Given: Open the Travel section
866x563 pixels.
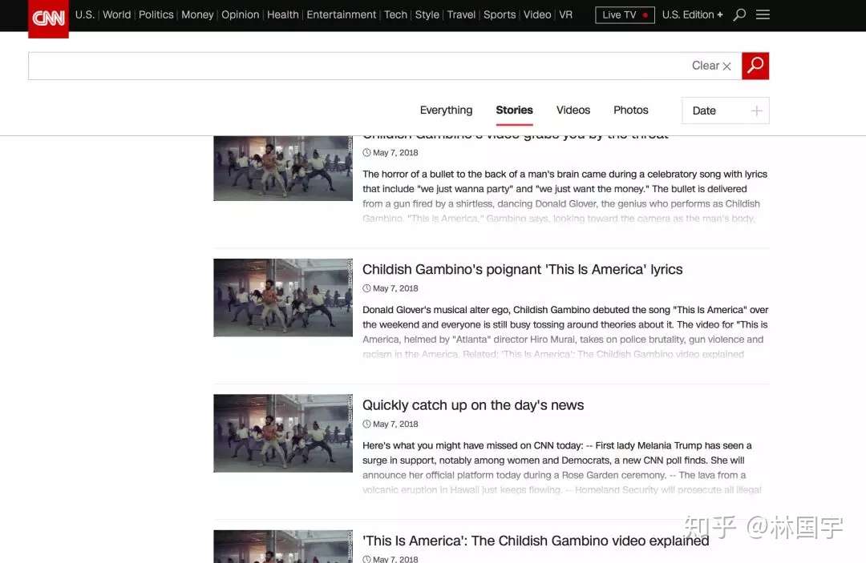Looking at the screenshot, I should click(461, 15).
